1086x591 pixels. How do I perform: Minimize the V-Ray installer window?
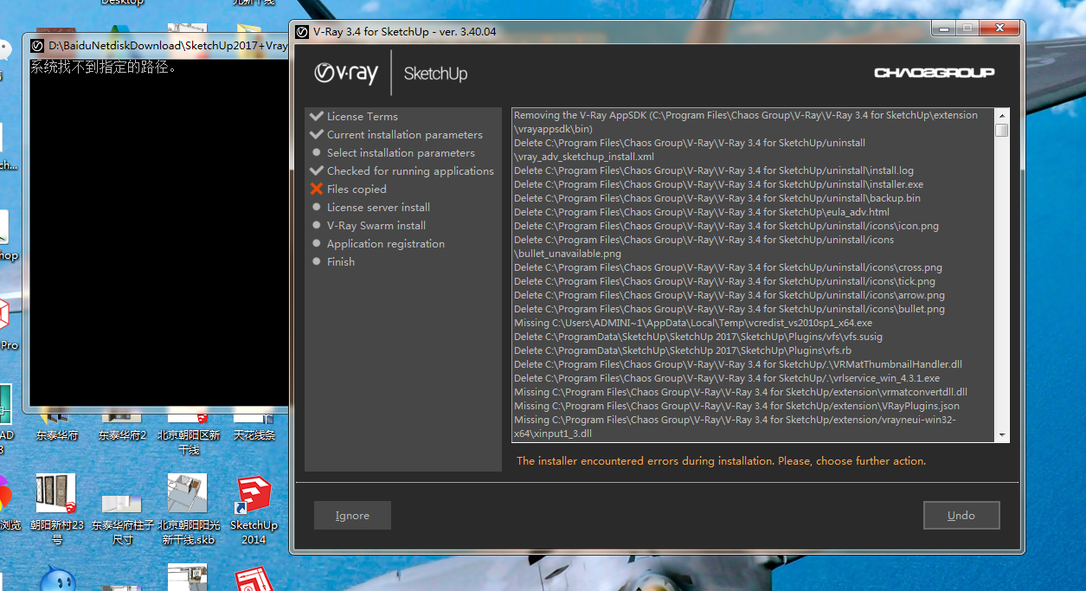(944, 28)
